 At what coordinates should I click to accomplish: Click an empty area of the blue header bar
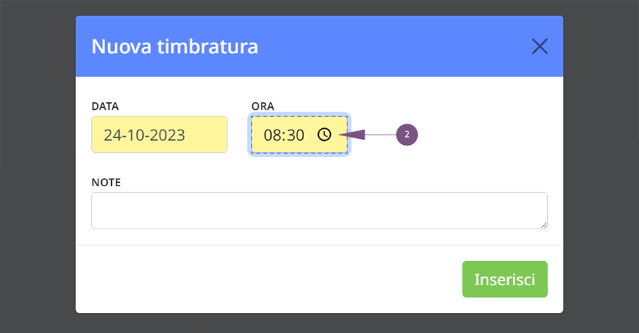(x=387, y=47)
